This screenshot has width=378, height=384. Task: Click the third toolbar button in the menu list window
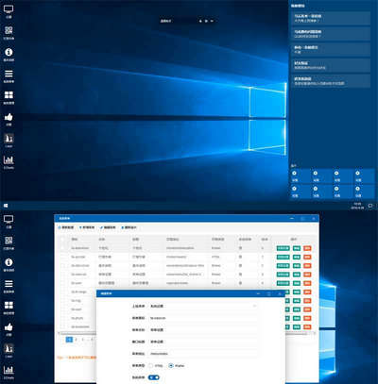[x=108, y=227]
